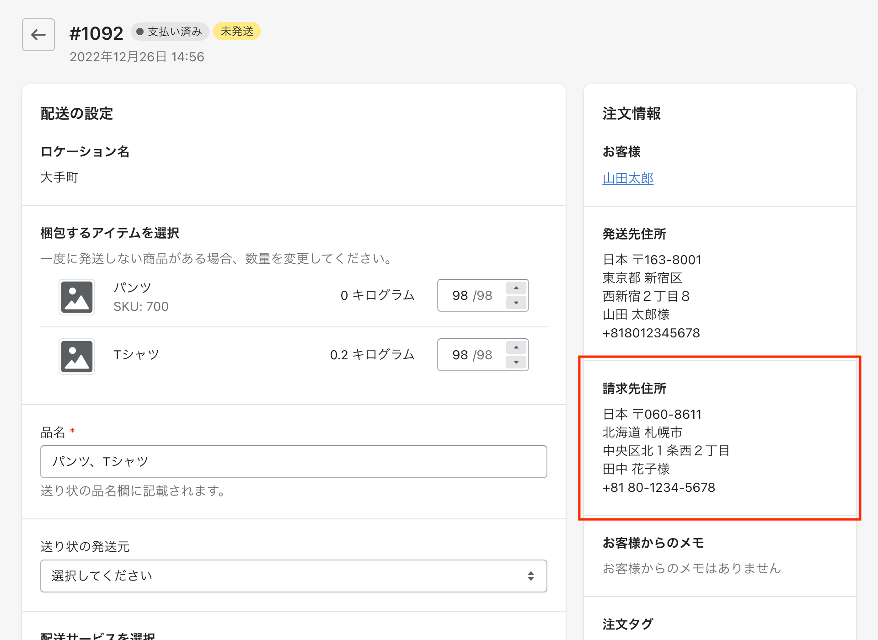This screenshot has width=878, height=640.
Task: Click the 注文タグ section heading
Action: tap(628, 624)
